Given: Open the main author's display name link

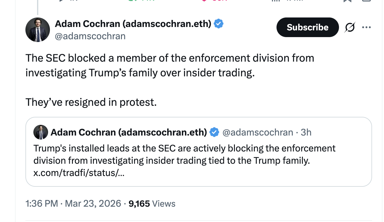Looking at the screenshot, I should point(133,24).
